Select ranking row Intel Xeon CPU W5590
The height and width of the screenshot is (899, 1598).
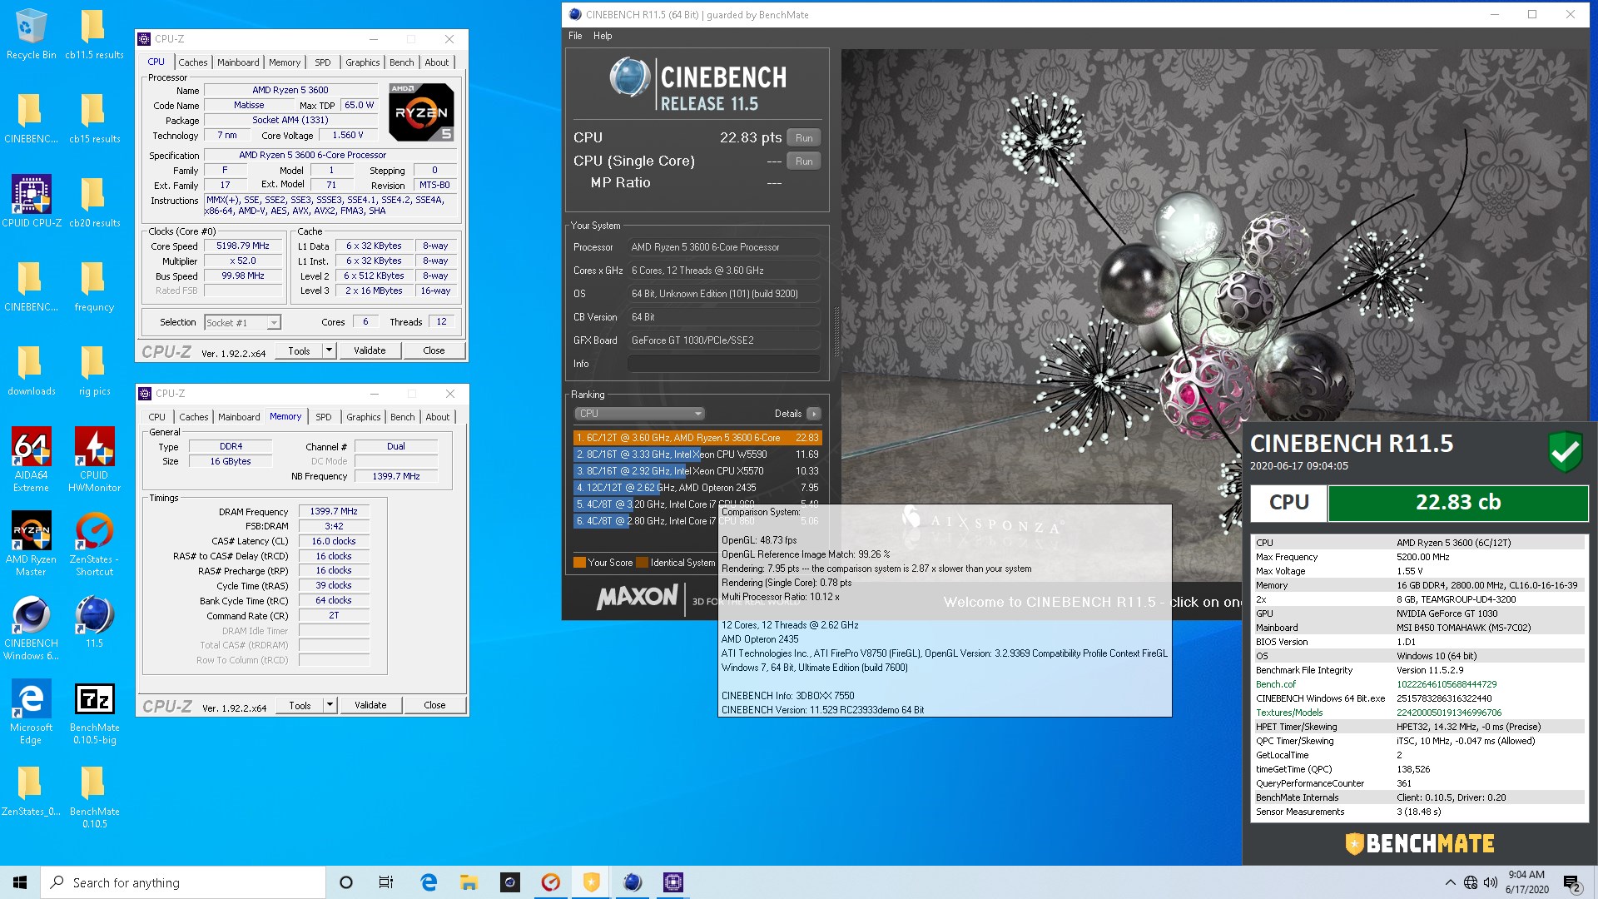(697, 454)
